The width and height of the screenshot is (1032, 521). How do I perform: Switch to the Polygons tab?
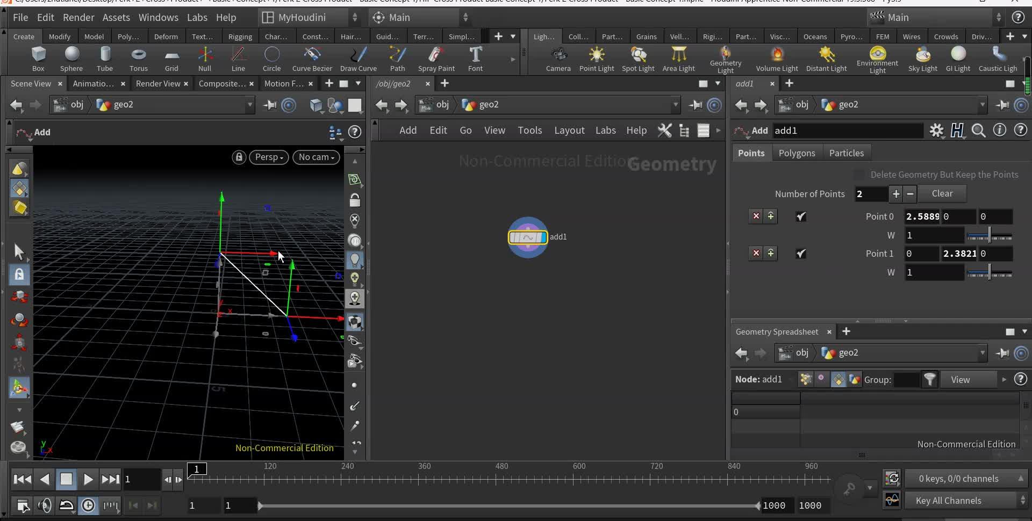(797, 153)
